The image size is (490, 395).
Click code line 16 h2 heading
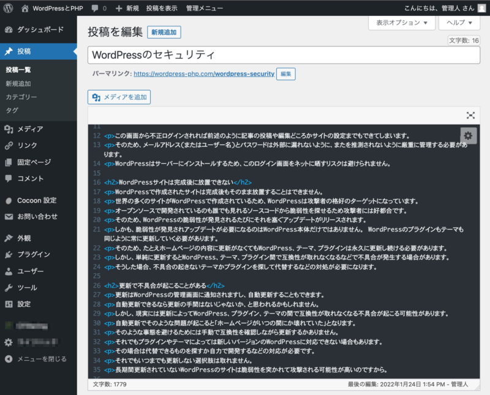click(x=178, y=182)
